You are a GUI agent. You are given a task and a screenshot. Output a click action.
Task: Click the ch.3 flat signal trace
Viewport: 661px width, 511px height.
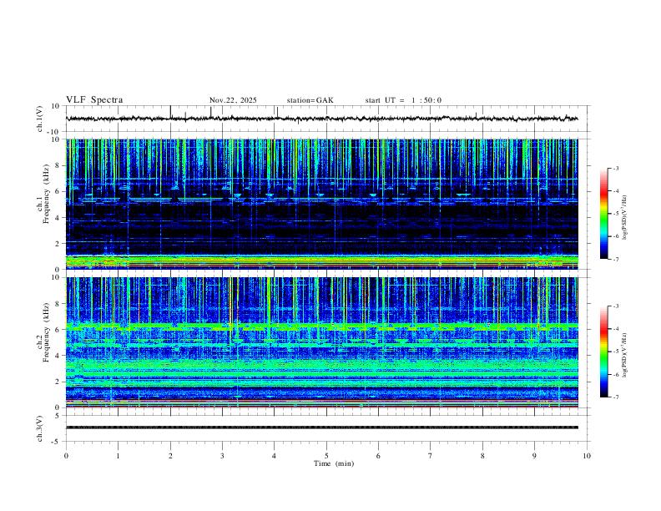[x=321, y=428]
